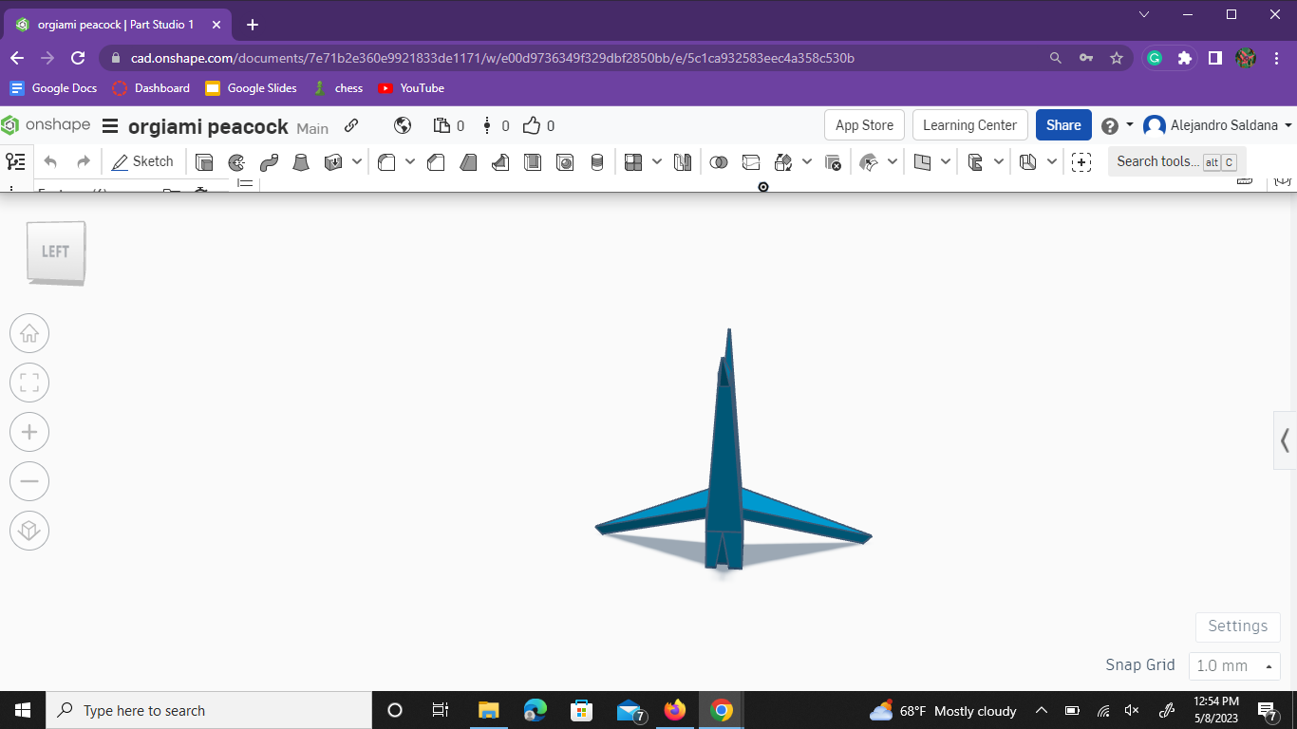
Task: Click the Undo arrow icon
Action: click(x=48, y=161)
